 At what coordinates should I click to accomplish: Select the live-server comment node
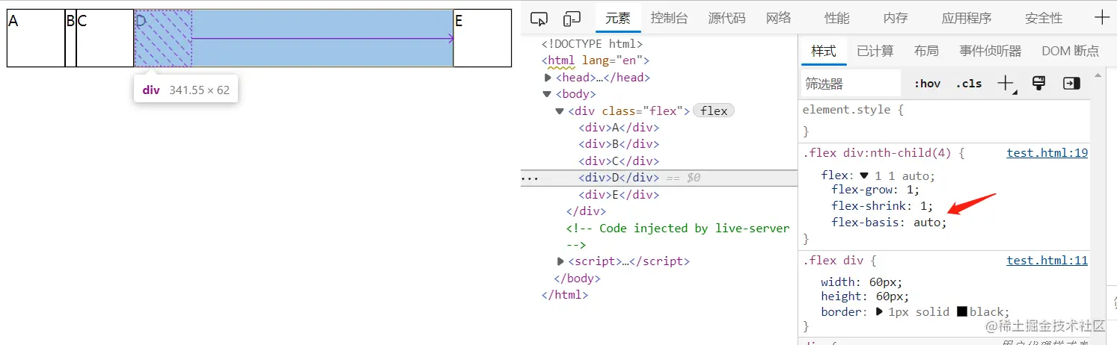click(x=678, y=236)
